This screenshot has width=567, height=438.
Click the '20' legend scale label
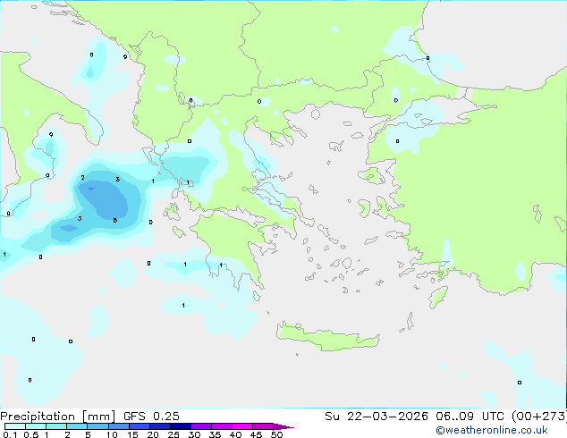point(153,434)
